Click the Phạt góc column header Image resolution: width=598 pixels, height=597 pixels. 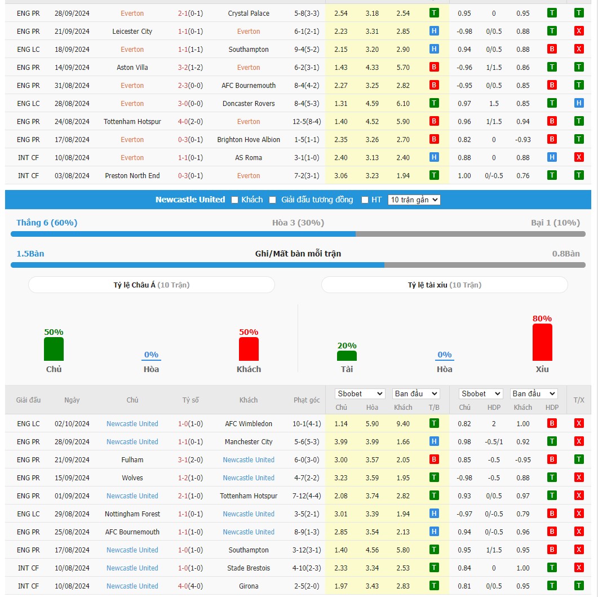(307, 400)
